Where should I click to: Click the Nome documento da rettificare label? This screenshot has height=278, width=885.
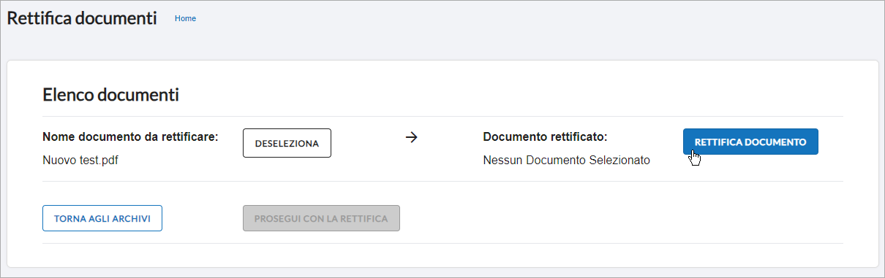pyautogui.click(x=130, y=136)
